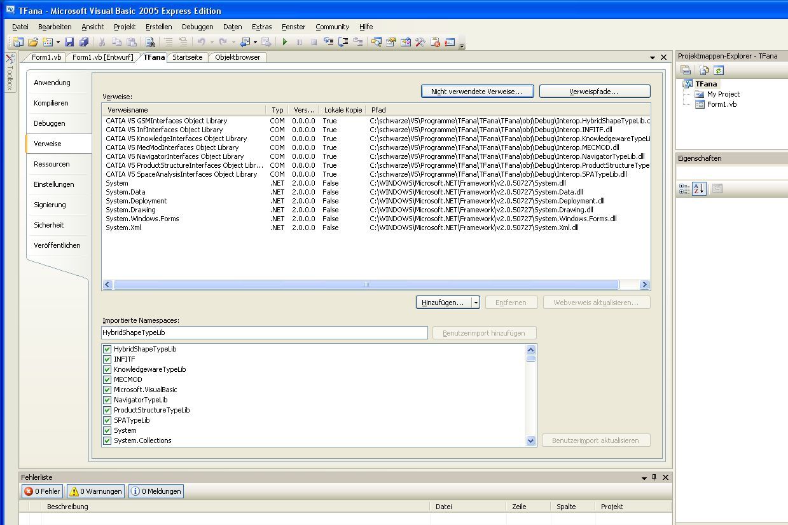Click the Add New Item toolbar icon
The image size is (788, 525).
coord(48,43)
